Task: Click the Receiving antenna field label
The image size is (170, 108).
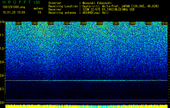Action: pyautogui.click(x=62, y=13)
